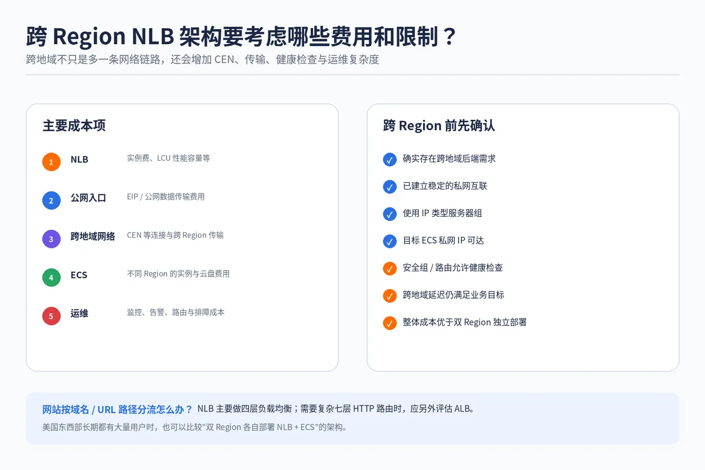Click the checklist text 确实存在跨地域后端需求
This screenshot has width=705, height=470.
(449, 159)
